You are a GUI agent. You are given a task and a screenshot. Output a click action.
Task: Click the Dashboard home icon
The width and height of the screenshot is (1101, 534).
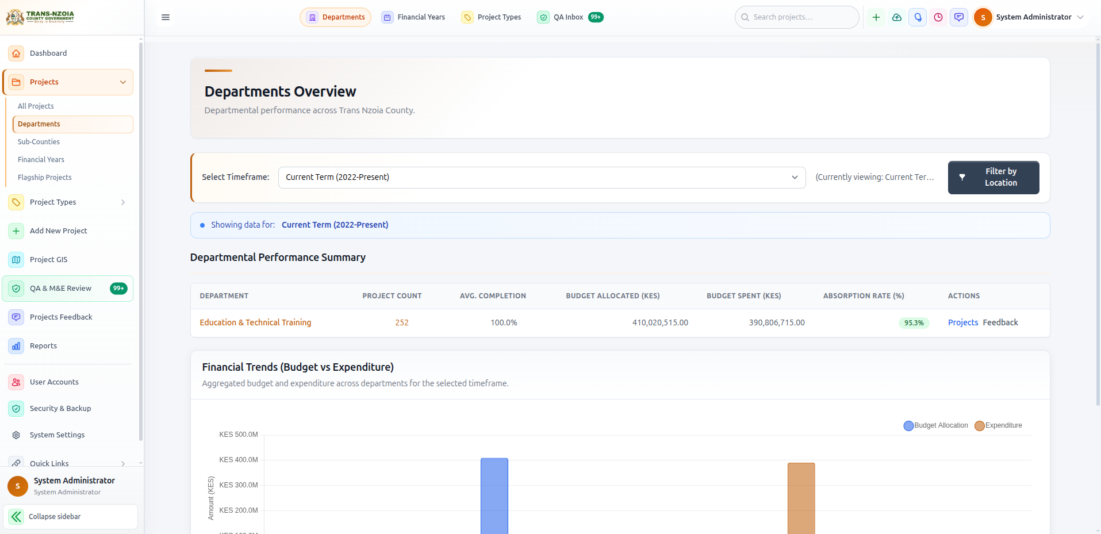click(x=16, y=53)
